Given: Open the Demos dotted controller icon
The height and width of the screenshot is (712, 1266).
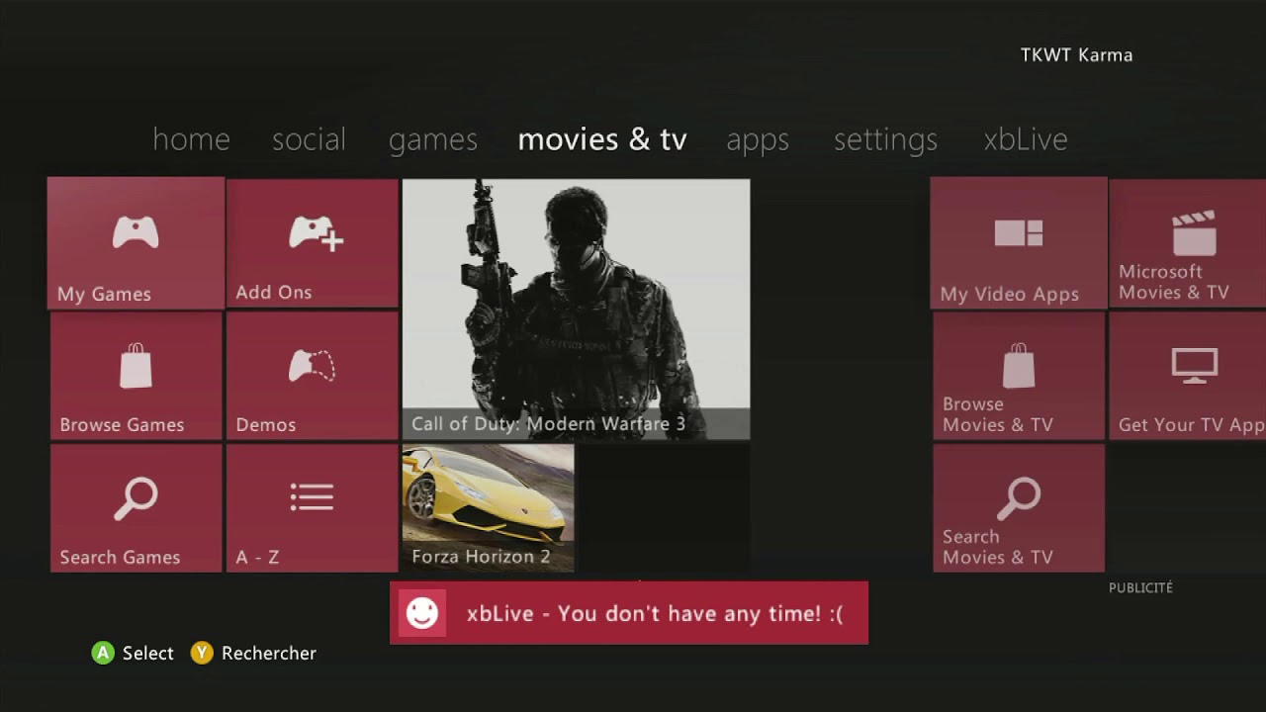Looking at the screenshot, I should tap(312, 366).
